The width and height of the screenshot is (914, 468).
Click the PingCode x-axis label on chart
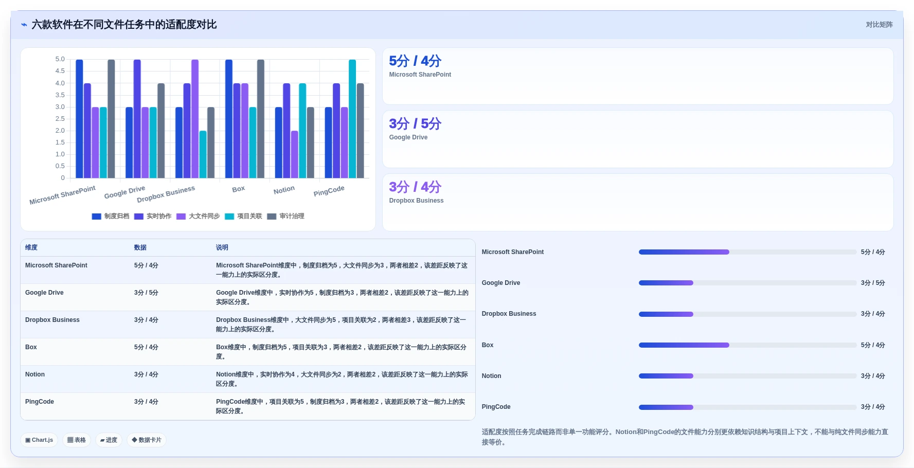click(329, 191)
